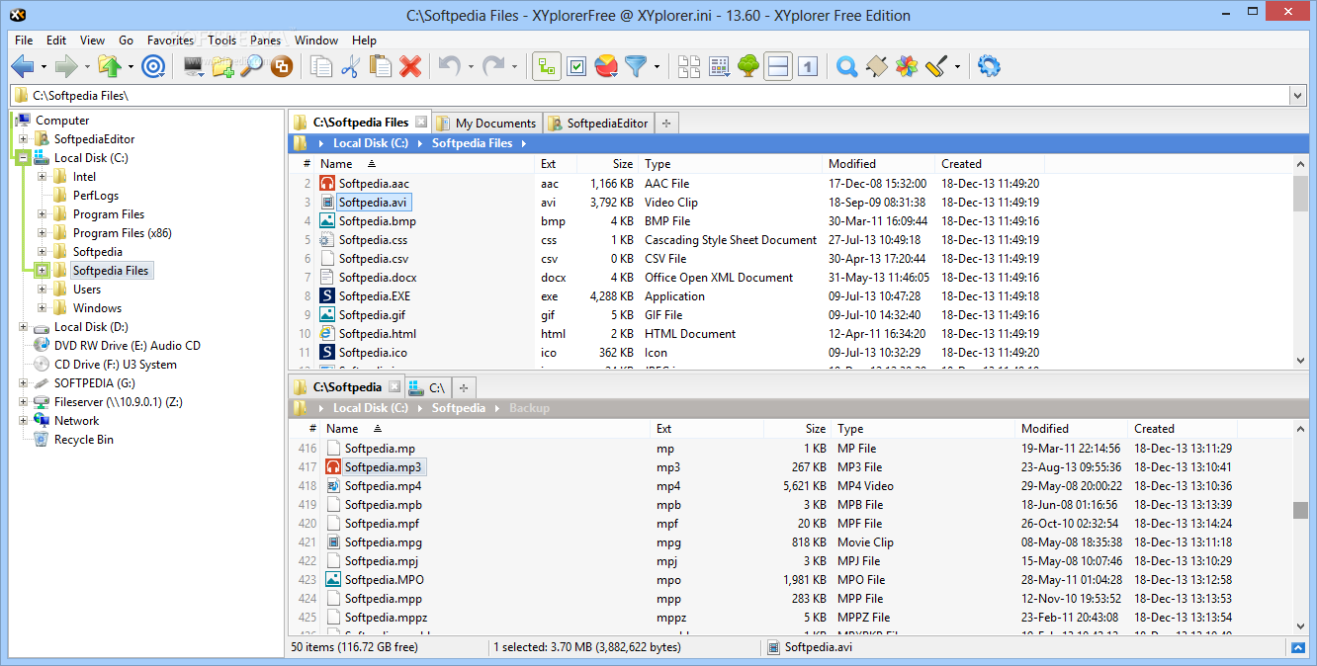The image size is (1317, 666).
Task: Open the visual filter dropdown arrow
Action: click(656, 67)
